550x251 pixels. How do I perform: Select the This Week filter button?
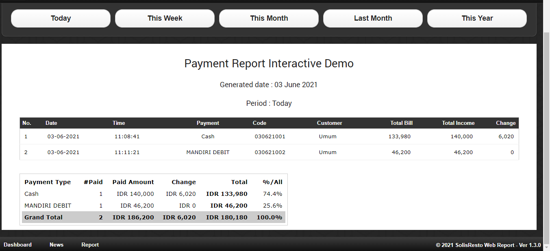[165, 18]
